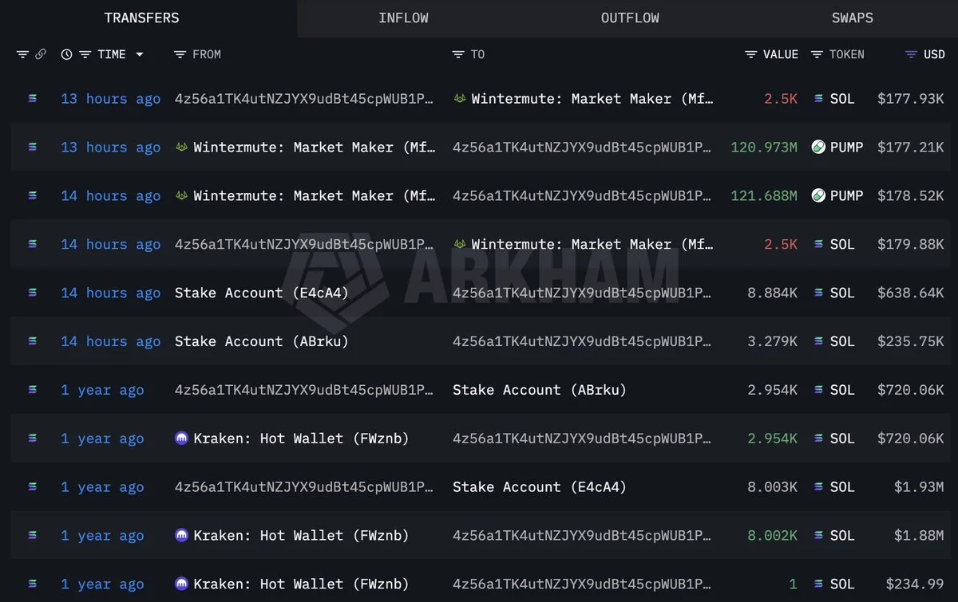958x602 pixels.
Task: Click Wintermute logo in FROM column of $178.52K row
Action: click(x=181, y=196)
